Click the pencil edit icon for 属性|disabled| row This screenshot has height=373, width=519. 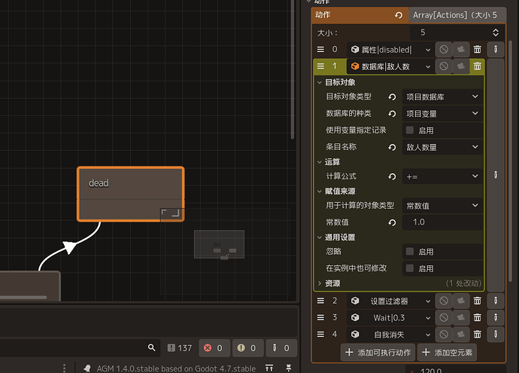(x=496, y=50)
